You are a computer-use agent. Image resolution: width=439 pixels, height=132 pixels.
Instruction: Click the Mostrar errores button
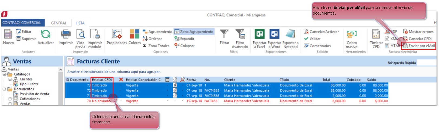(418, 32)
